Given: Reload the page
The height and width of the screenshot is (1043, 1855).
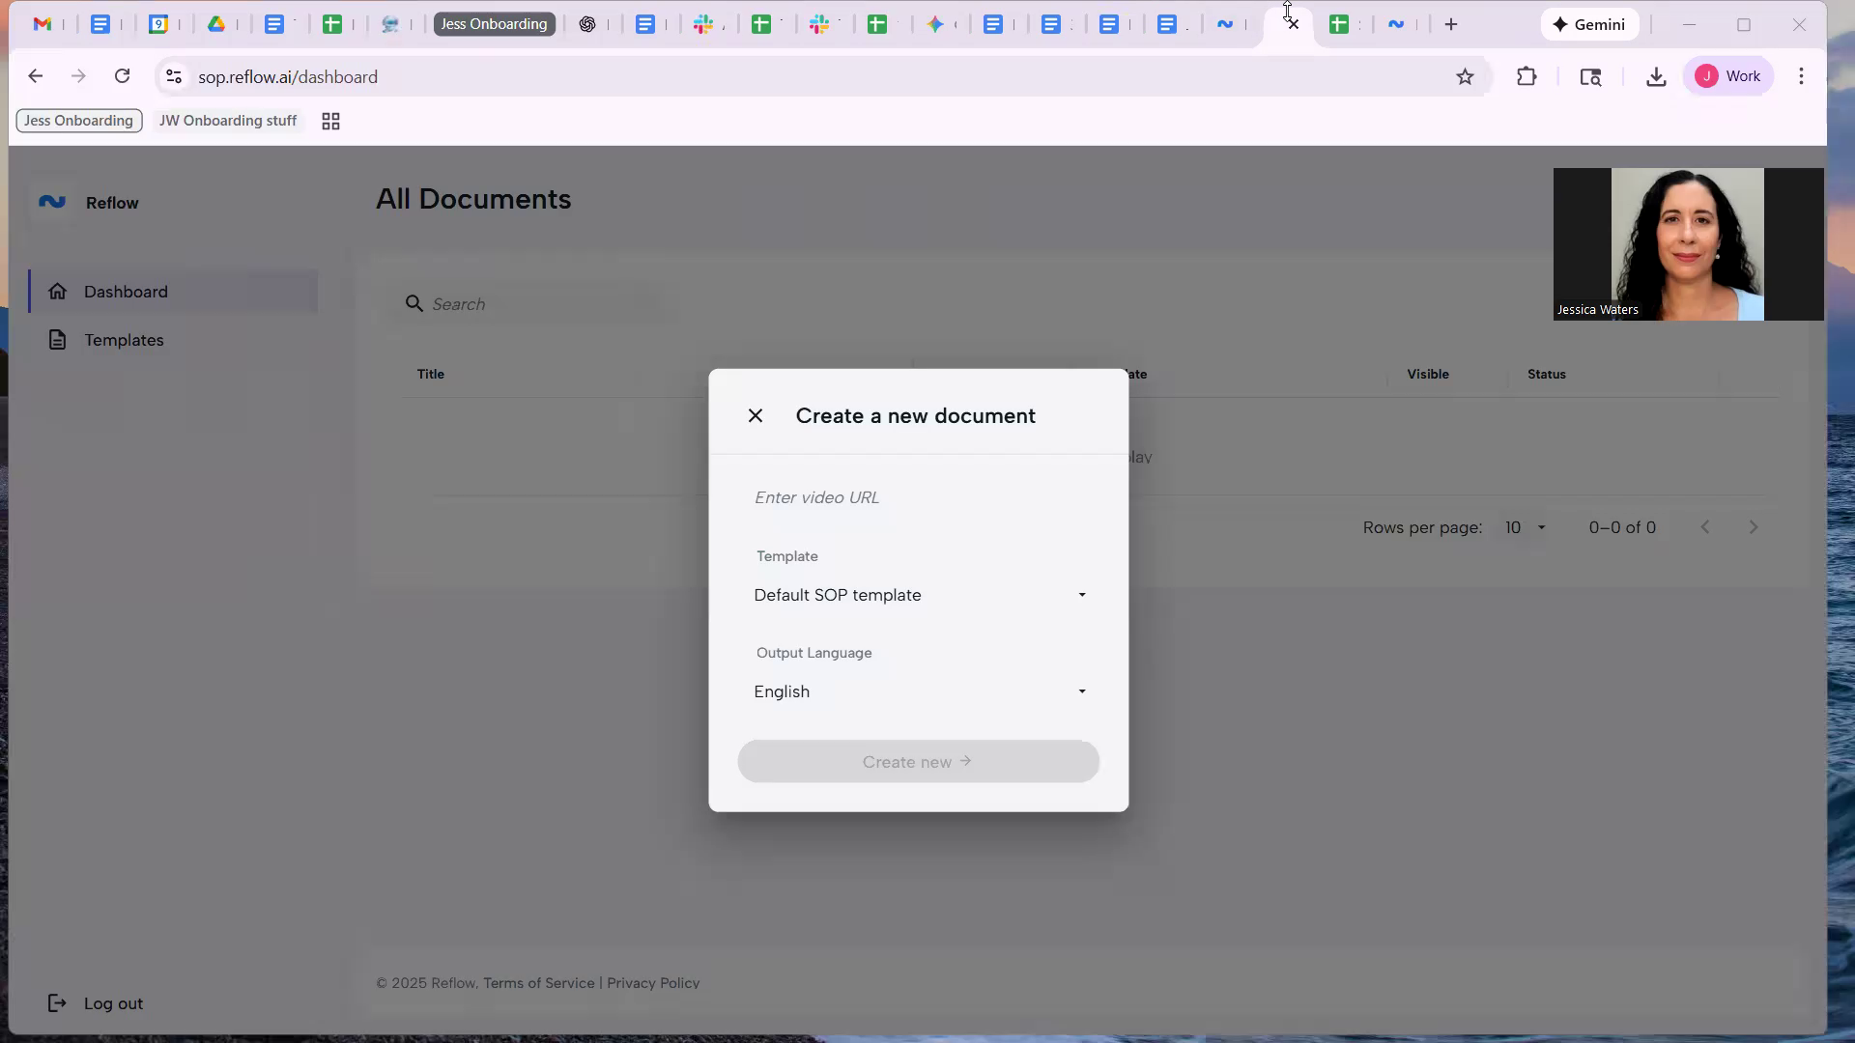Looking at the screenshot, I should click(122, 76).
